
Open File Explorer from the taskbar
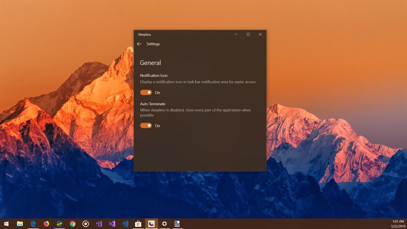coord(19,223)
